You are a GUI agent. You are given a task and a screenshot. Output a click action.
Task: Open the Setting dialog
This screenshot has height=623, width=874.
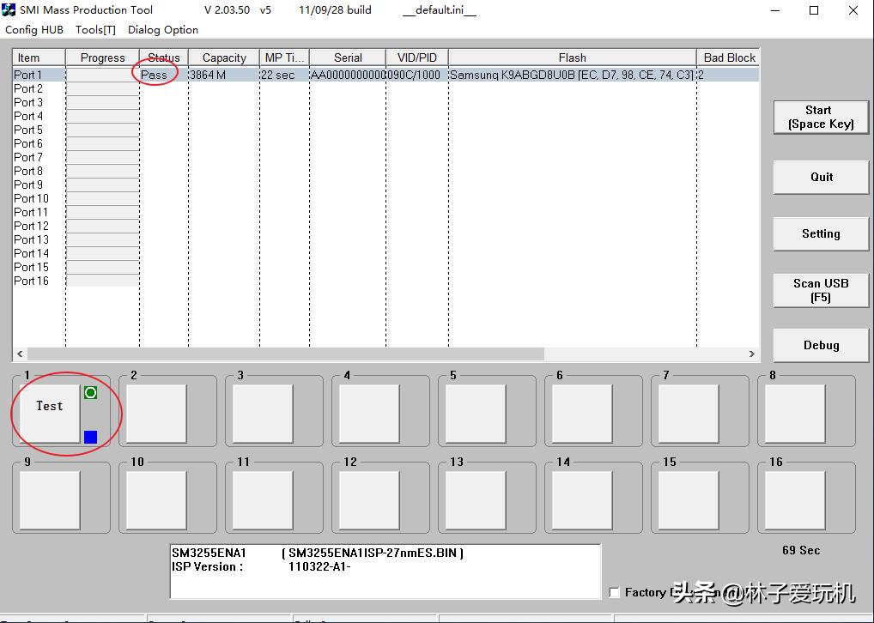[x=821, y=233]
